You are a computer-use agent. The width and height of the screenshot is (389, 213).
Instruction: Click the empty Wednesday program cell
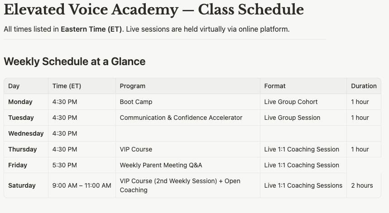(188, 133)
